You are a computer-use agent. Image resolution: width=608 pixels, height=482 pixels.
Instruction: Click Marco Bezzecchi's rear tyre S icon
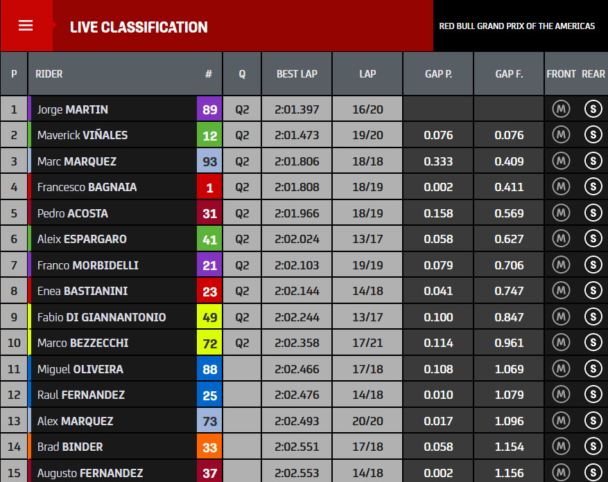(x=593, y=343)
